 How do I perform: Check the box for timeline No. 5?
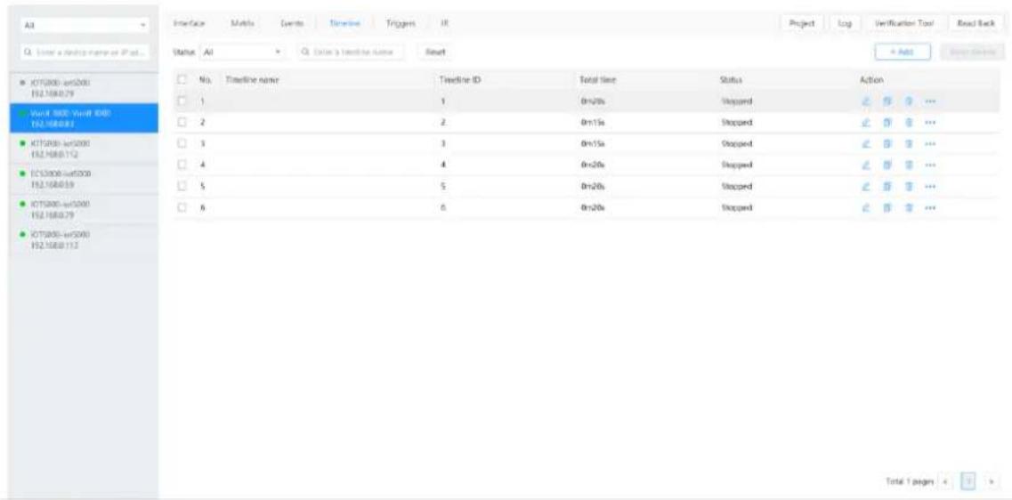pos(182,187)
